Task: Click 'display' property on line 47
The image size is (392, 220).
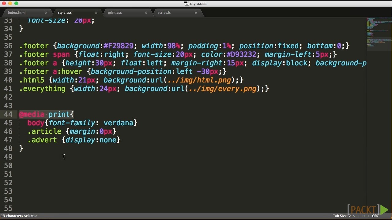Action: click(x=80, y=140)
